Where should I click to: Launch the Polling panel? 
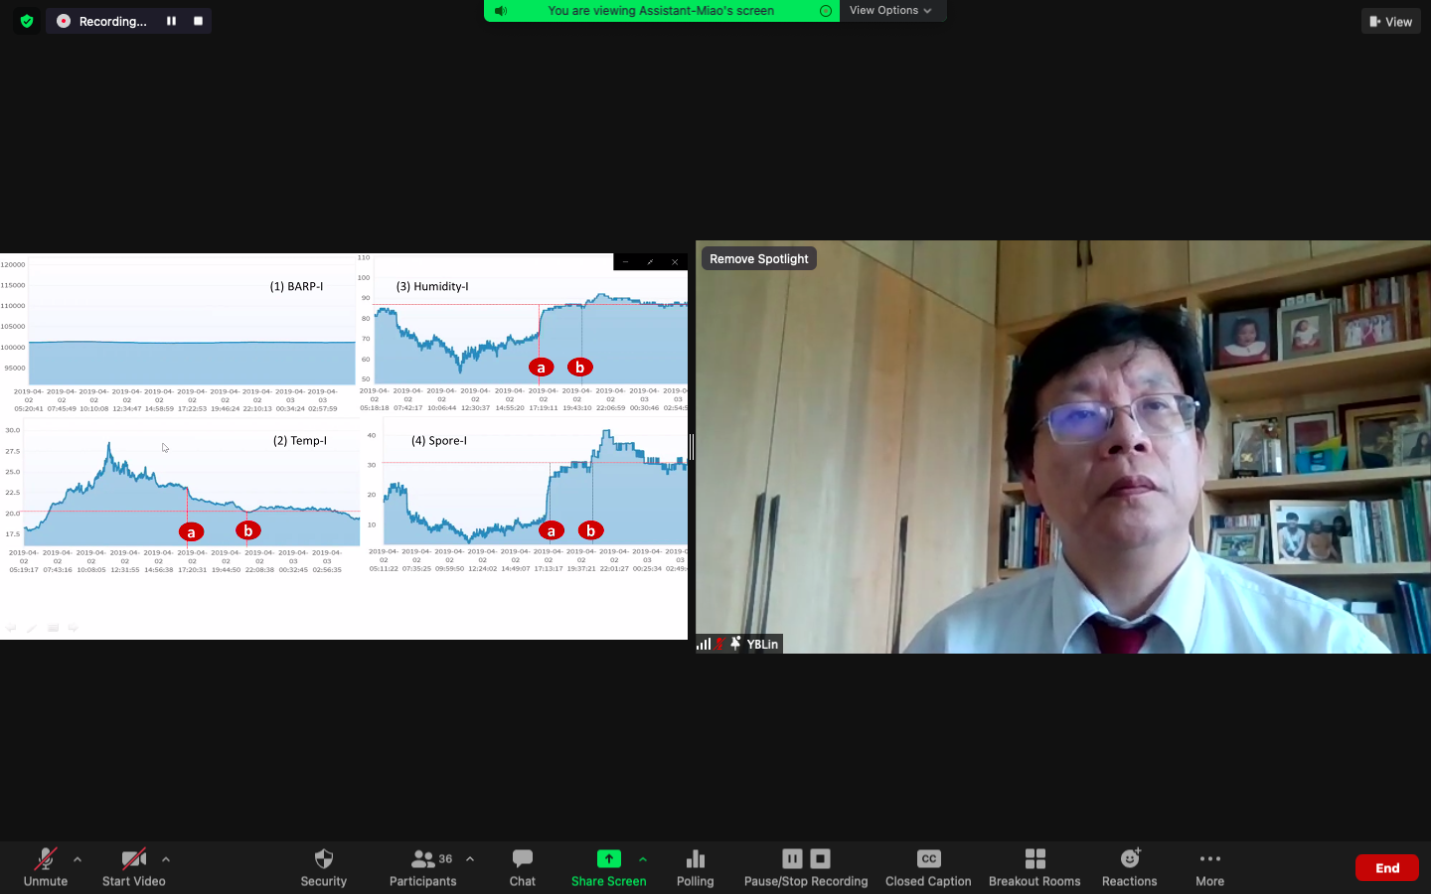695,867
